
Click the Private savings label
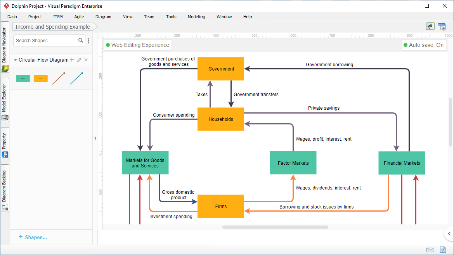pos(324,108)
